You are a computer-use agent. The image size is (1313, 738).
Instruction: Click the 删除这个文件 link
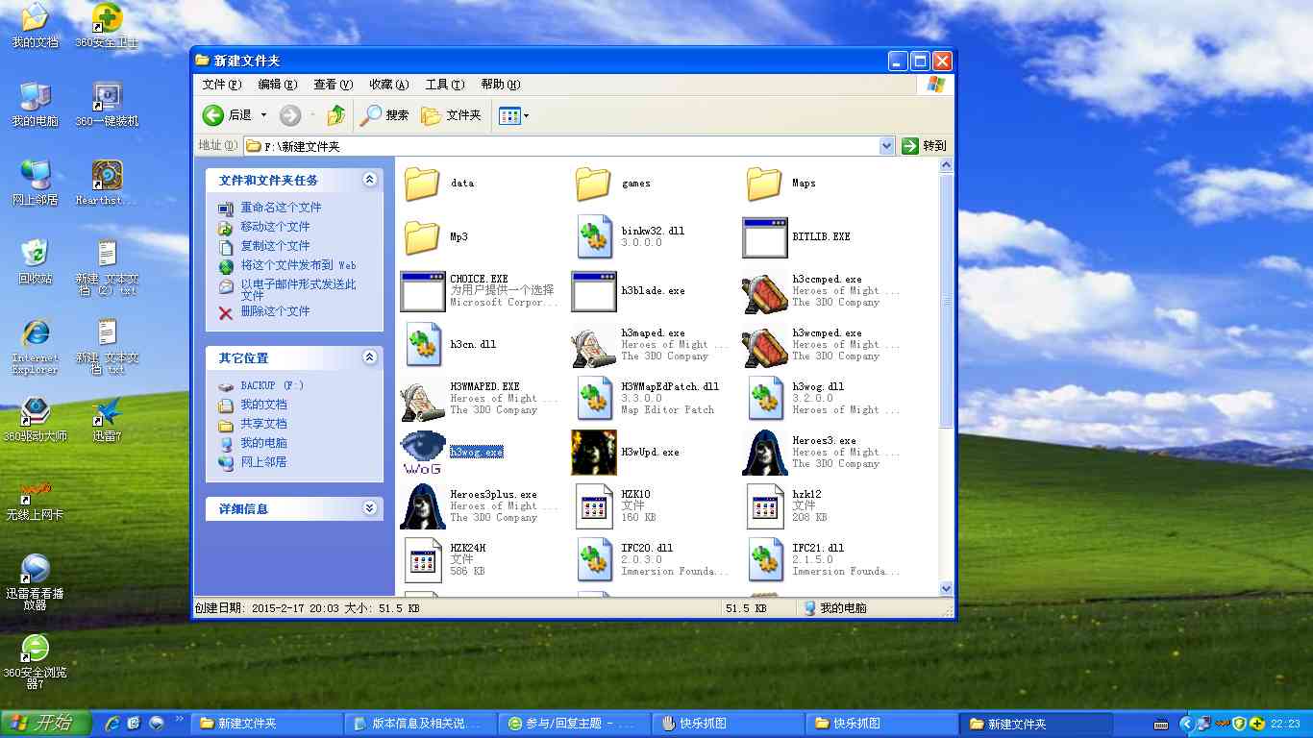275,311
